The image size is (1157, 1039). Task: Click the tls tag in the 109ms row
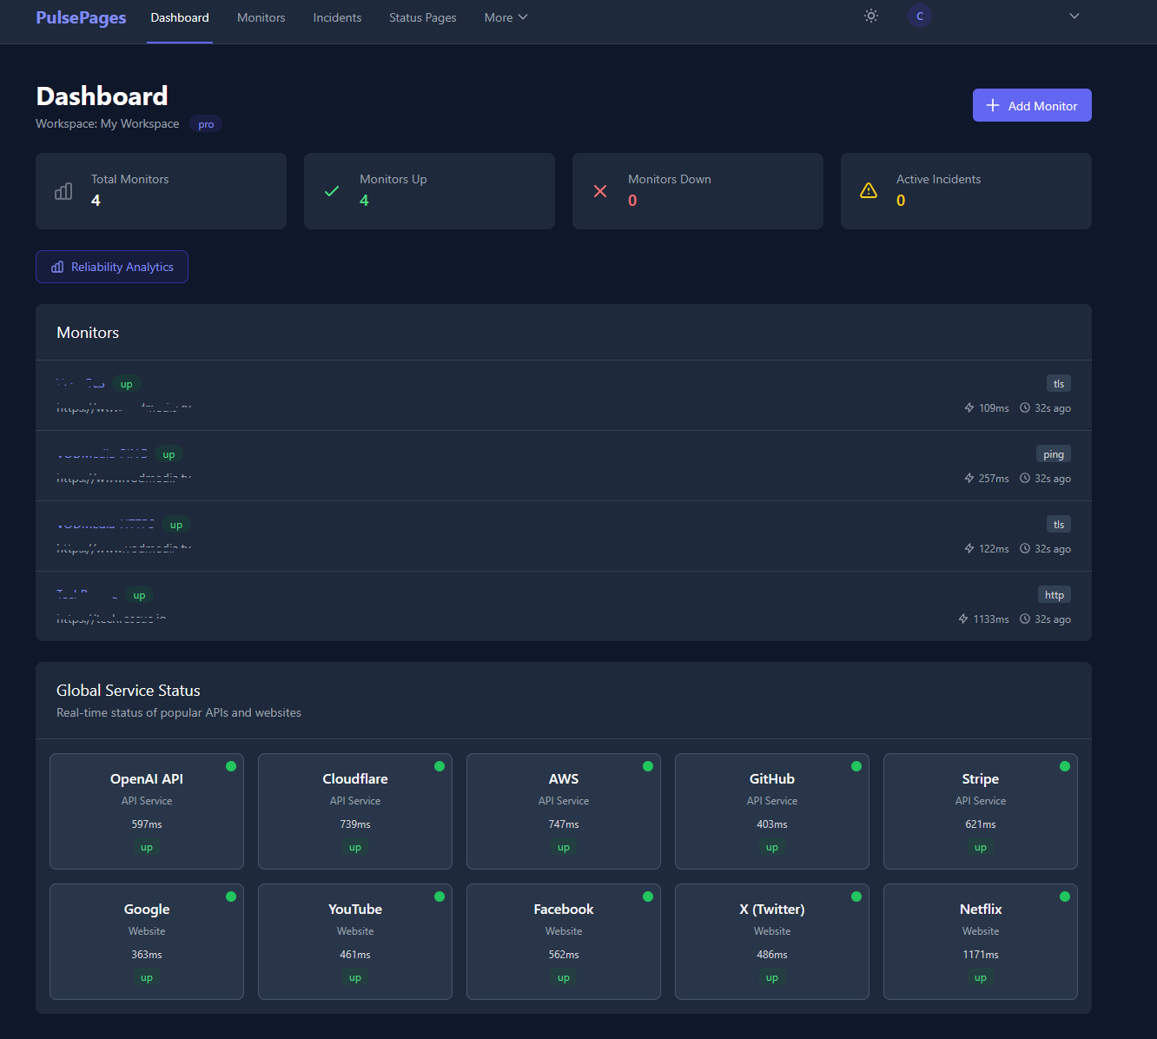click(x=1059, y=384)
